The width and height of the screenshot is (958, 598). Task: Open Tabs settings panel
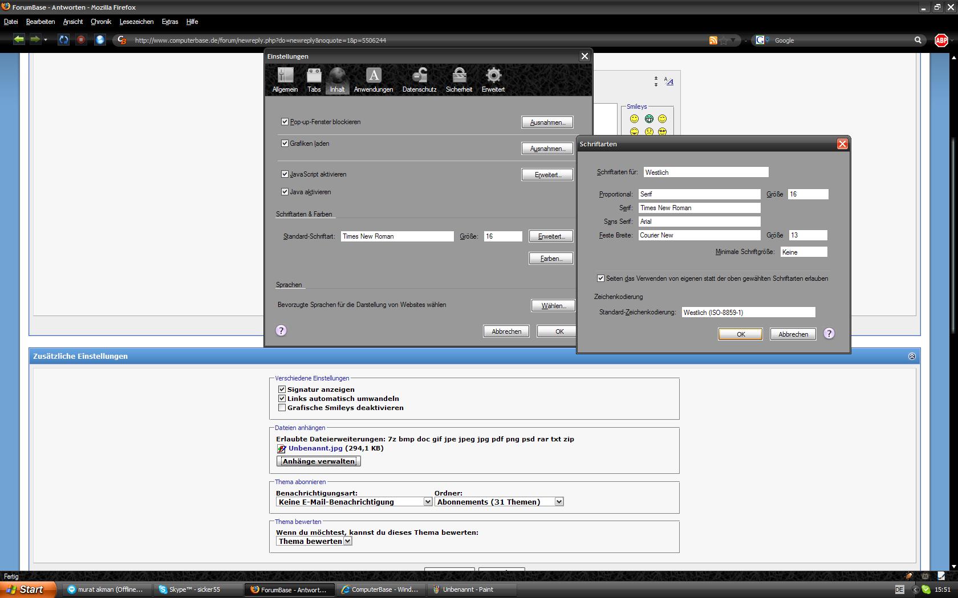(314, 80)
